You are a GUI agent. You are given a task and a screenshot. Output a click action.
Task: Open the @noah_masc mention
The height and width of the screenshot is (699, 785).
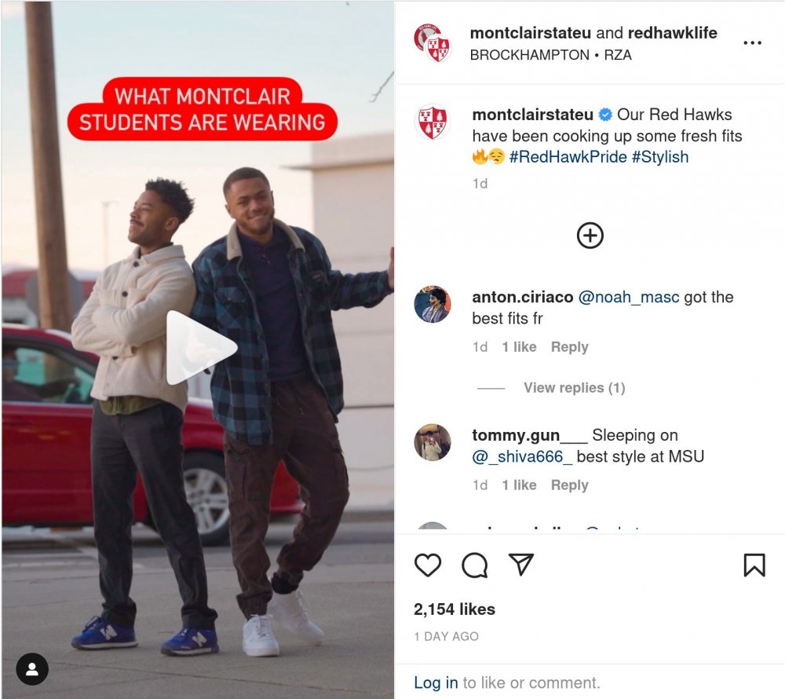(x=628, y=297)
